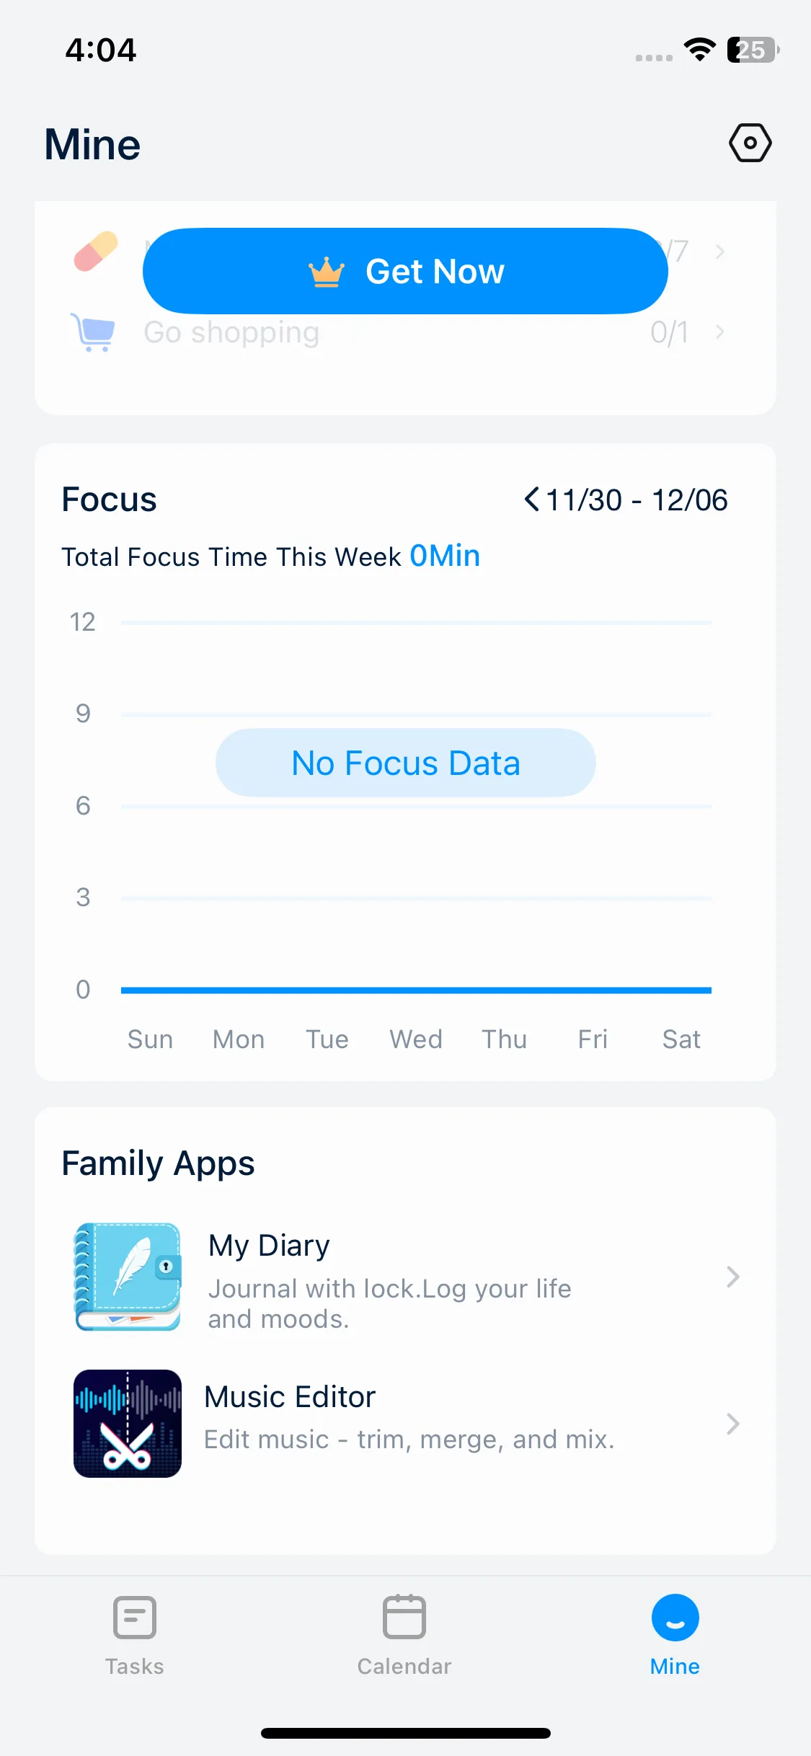Tap the blue focus chart baseline
The width and height of the screenshot is (811, 1756).
(x=416, y=990)
